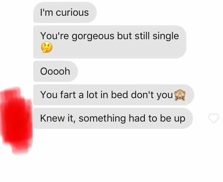The height and width of the screenshot is (182, 223).
Task: Click the "Ooooh" message bubble
Action: (x=56, y=71)
